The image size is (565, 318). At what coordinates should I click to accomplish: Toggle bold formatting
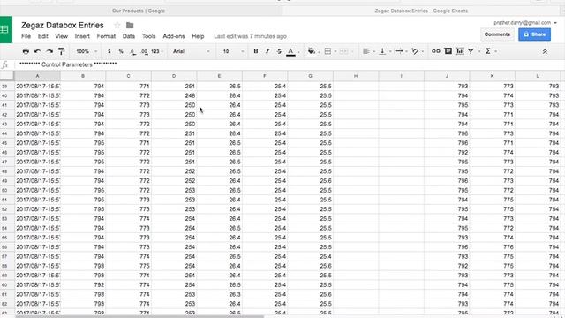pos(256,51)
